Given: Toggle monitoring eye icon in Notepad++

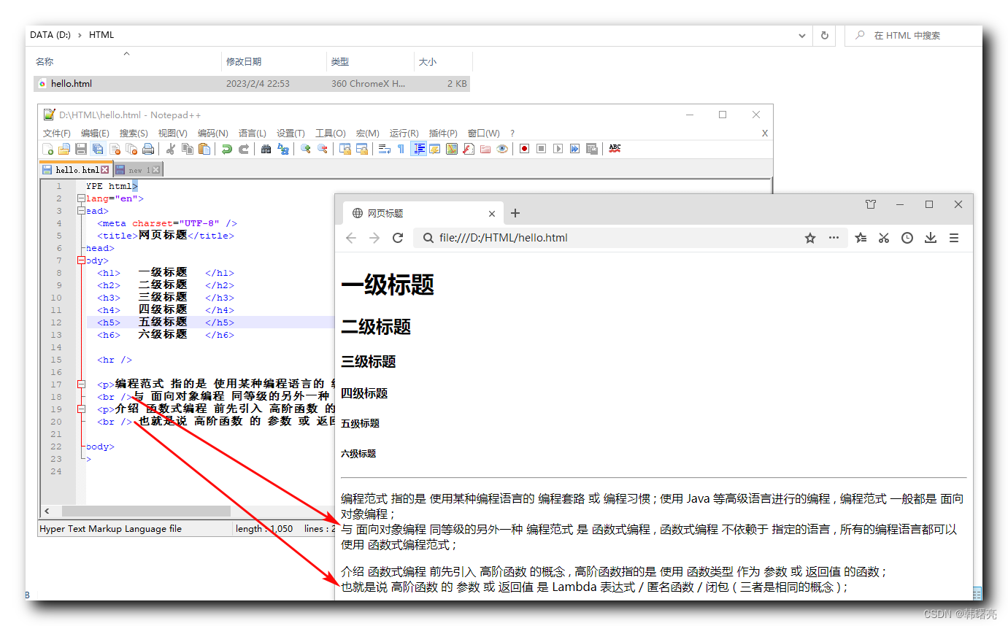Looking at the screenshot, I should pyautogui.click(x=502, y=149).
